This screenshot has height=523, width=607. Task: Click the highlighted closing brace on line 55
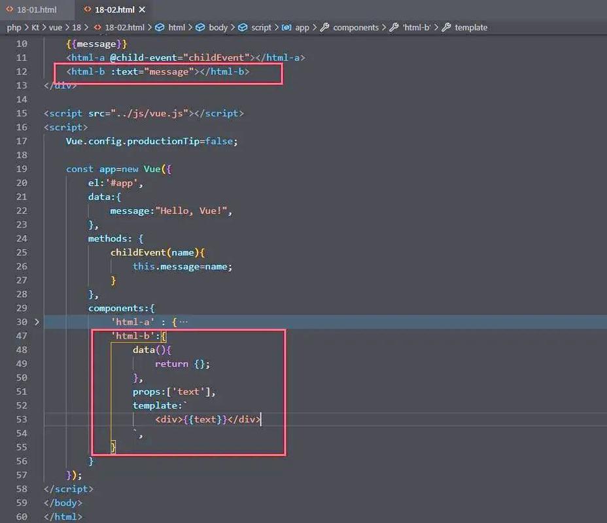click(113, 447)
